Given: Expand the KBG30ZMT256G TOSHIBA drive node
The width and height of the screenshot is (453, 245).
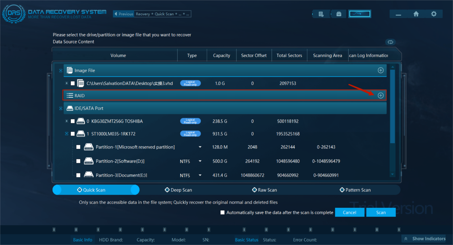Looking at the screenshot, I should point(67,121).
